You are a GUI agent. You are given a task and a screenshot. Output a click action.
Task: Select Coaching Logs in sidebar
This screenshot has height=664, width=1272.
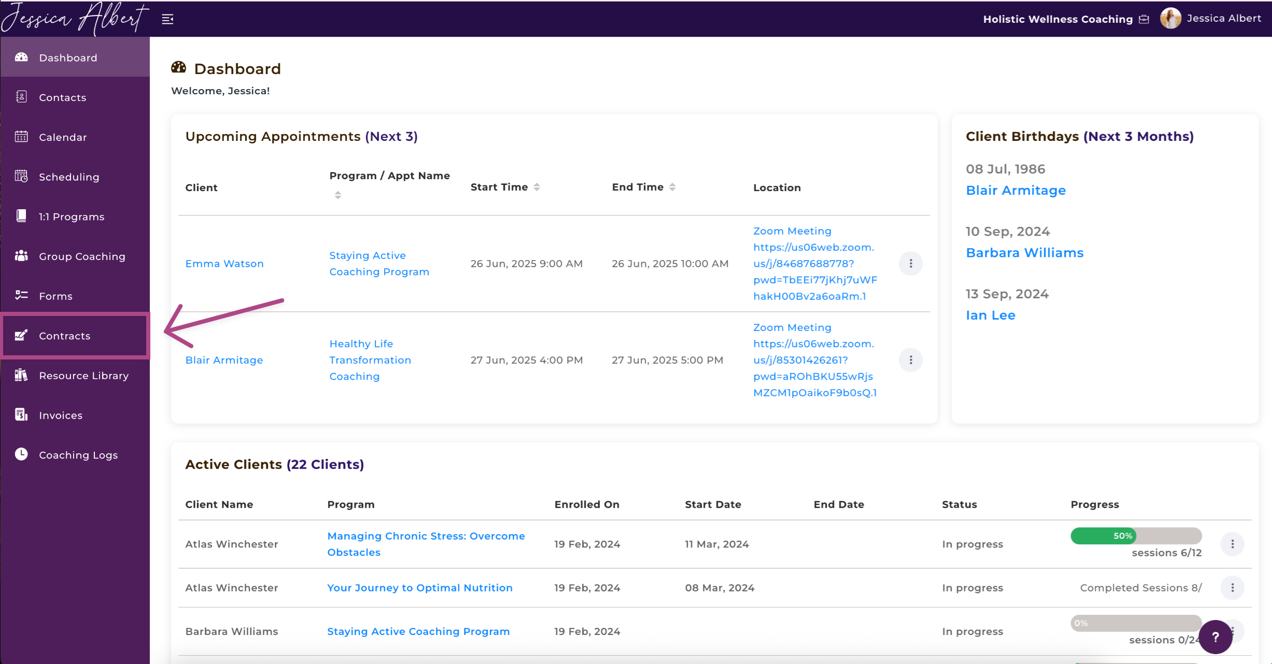pos(75,455)
